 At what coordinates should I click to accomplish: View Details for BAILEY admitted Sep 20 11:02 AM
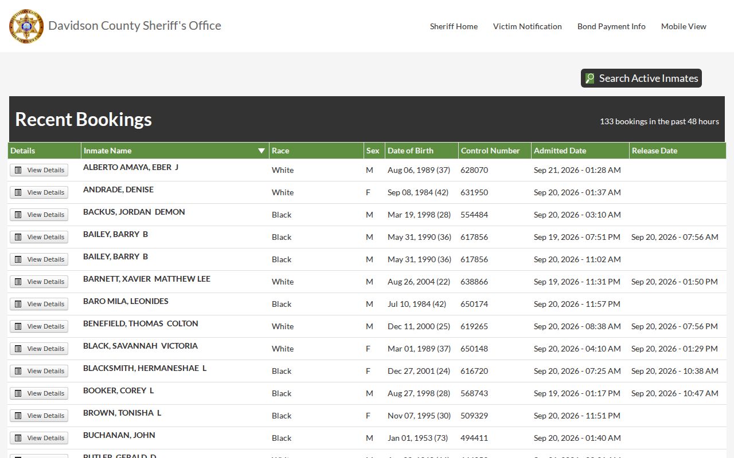click(x=39, y=259)
